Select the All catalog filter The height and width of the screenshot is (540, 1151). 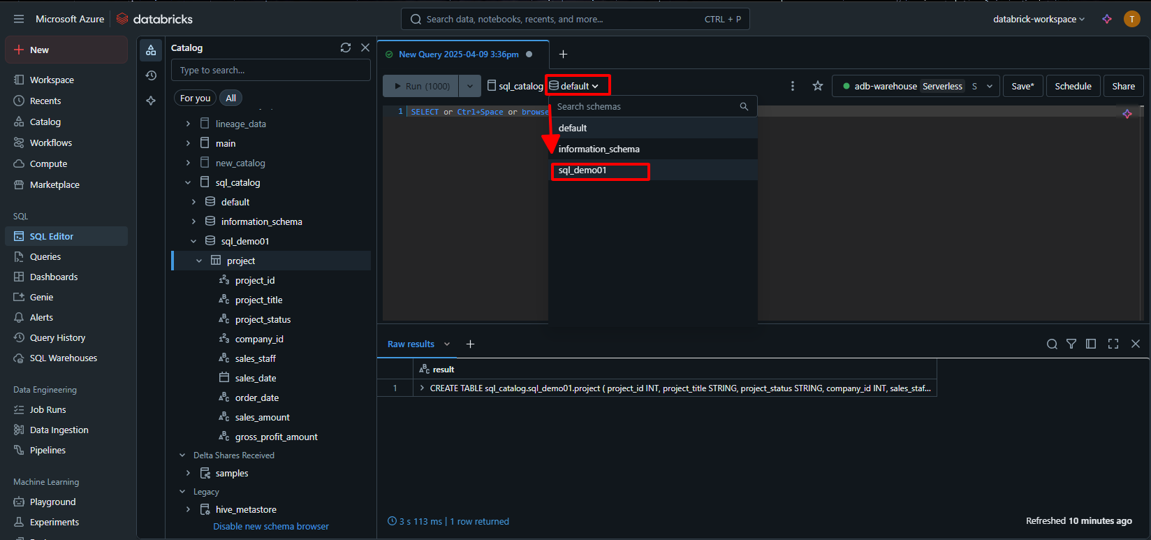[230, 98]
